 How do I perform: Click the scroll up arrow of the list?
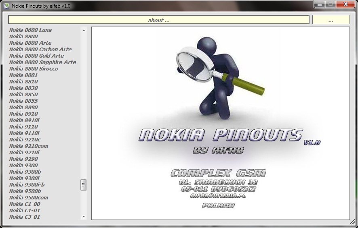click(84, 30)
